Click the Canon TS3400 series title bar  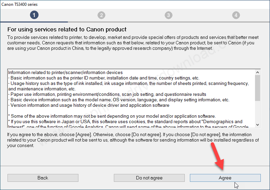click(20, 4)
